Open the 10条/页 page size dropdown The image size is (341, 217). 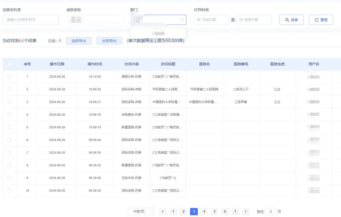[x=141, y=211]
